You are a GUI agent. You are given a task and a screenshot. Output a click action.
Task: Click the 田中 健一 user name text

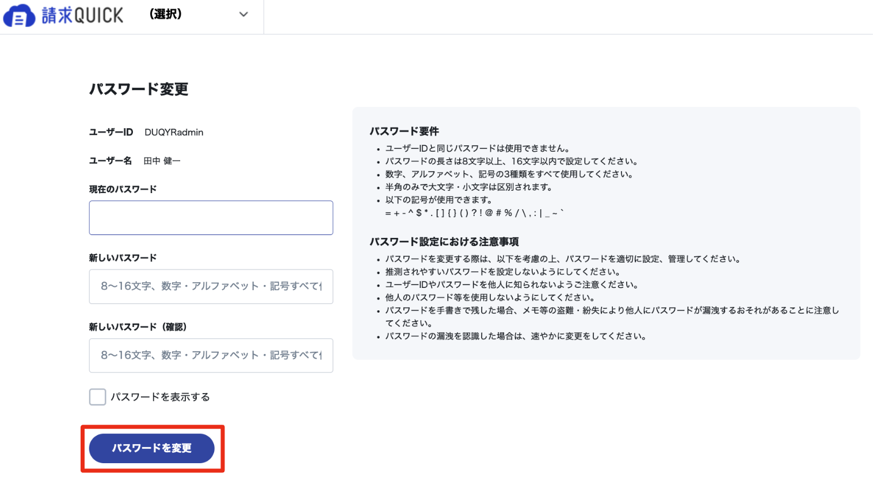162,161
